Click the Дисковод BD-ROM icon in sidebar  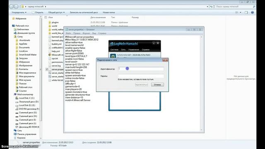coord(17,127)
